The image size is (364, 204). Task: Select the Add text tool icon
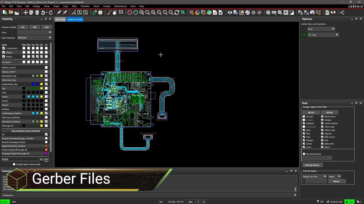(x=80, y=12)
